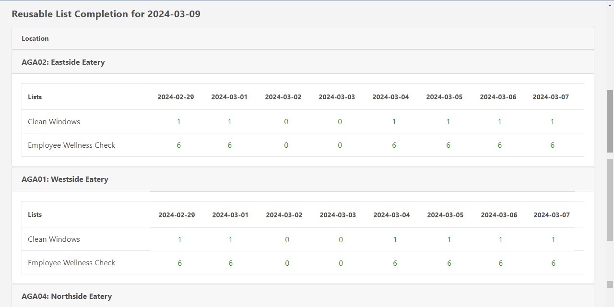
Task: Select Employee Wellness Check count for 2024-02-29 at Westside Eatery
Action: click(x=179, y=263)
